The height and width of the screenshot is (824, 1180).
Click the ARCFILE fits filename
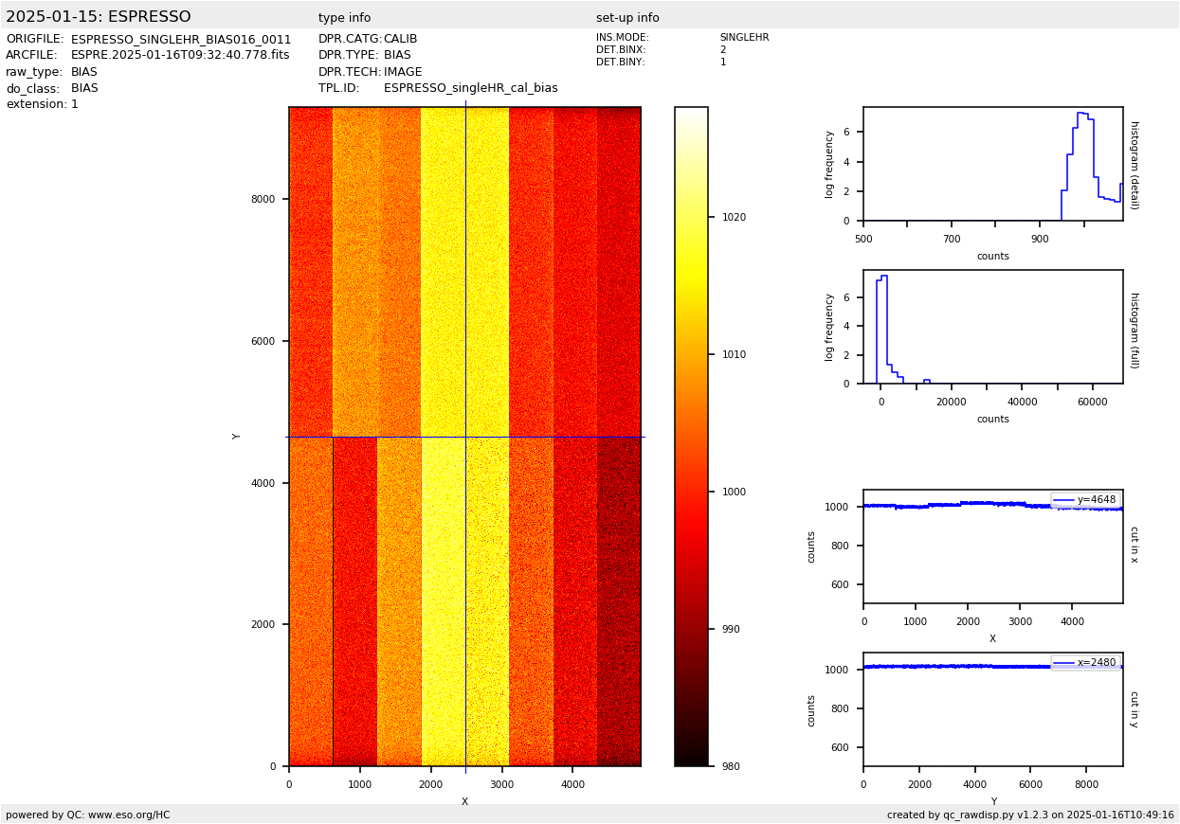tap(180, 56)
